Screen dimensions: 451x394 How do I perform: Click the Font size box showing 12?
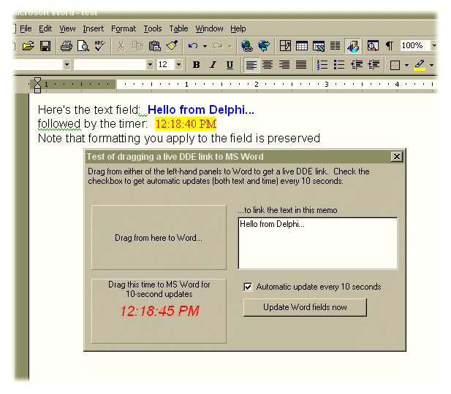[x=165, y=65]
